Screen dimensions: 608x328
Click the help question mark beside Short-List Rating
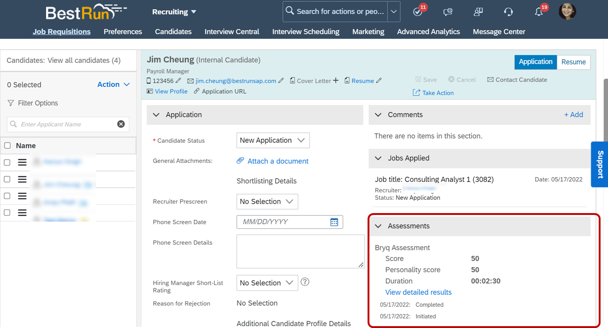click(305, 282)
